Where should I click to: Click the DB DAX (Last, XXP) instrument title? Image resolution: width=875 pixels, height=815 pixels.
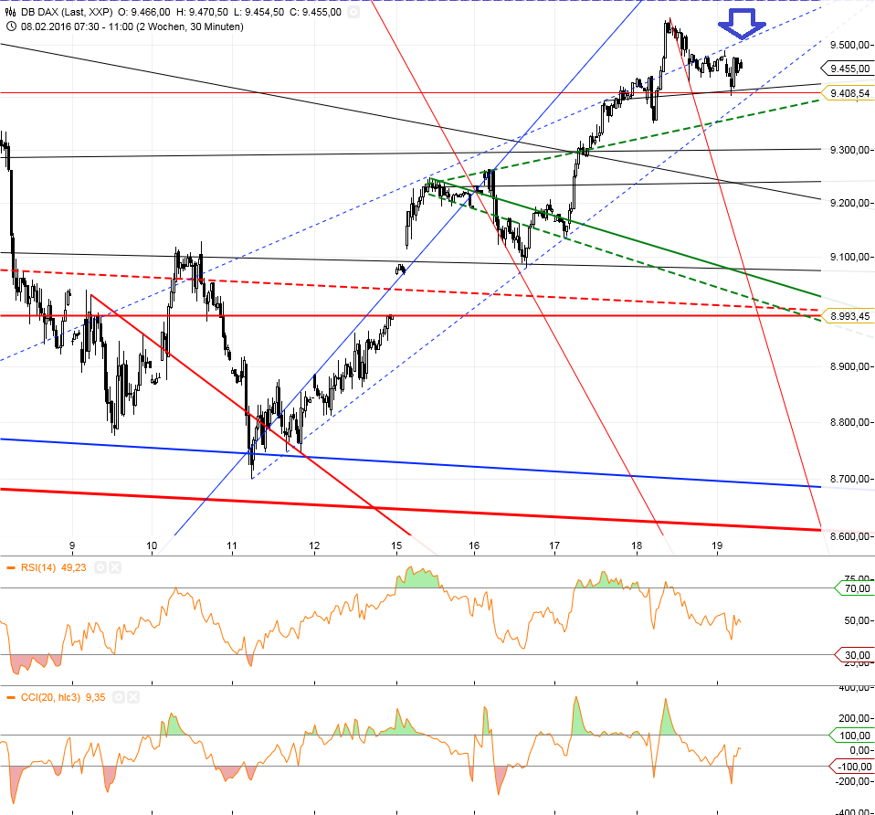coord(62,12)
